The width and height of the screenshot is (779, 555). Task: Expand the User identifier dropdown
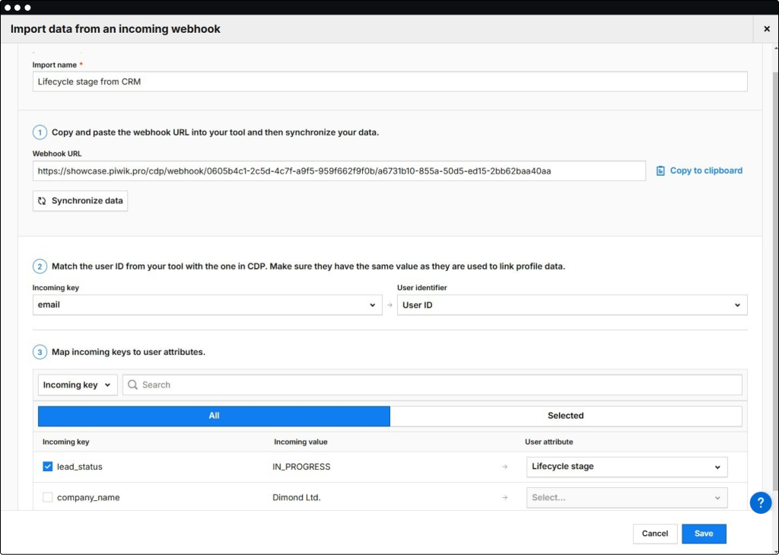(x=571, y=305)
